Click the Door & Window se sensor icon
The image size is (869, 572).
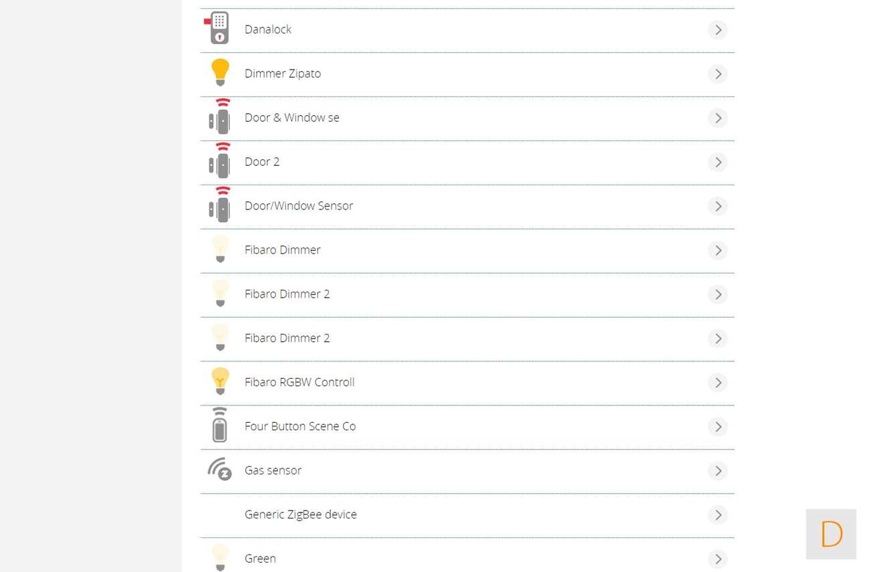click(220, 117)
